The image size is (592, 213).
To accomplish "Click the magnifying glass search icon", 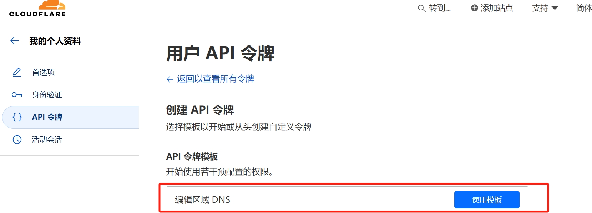I will (x=421, y=9).
